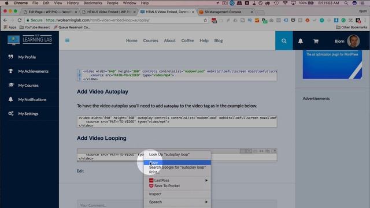Click the Learning Lab logo

tap(29, 40)
